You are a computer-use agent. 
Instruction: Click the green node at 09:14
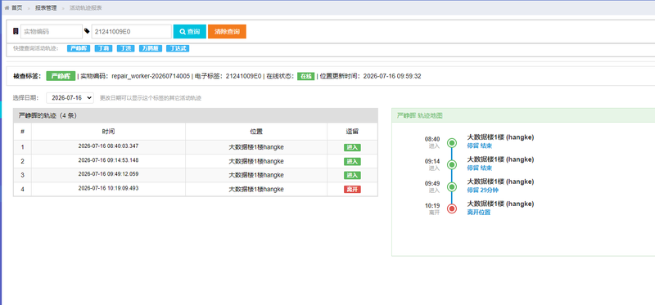pyautogui.click(x=452, y=165)
